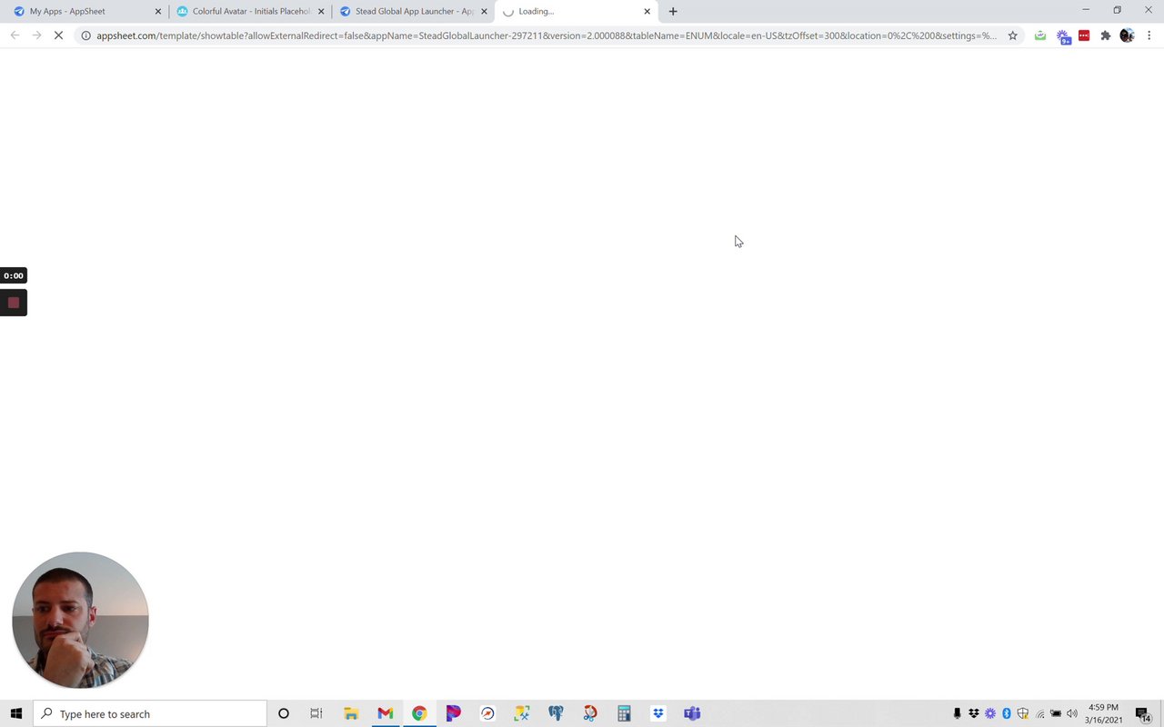Open Calculator from the taskbar
Viewport: 1164px width, 727px height.
(x=624, y=713)
